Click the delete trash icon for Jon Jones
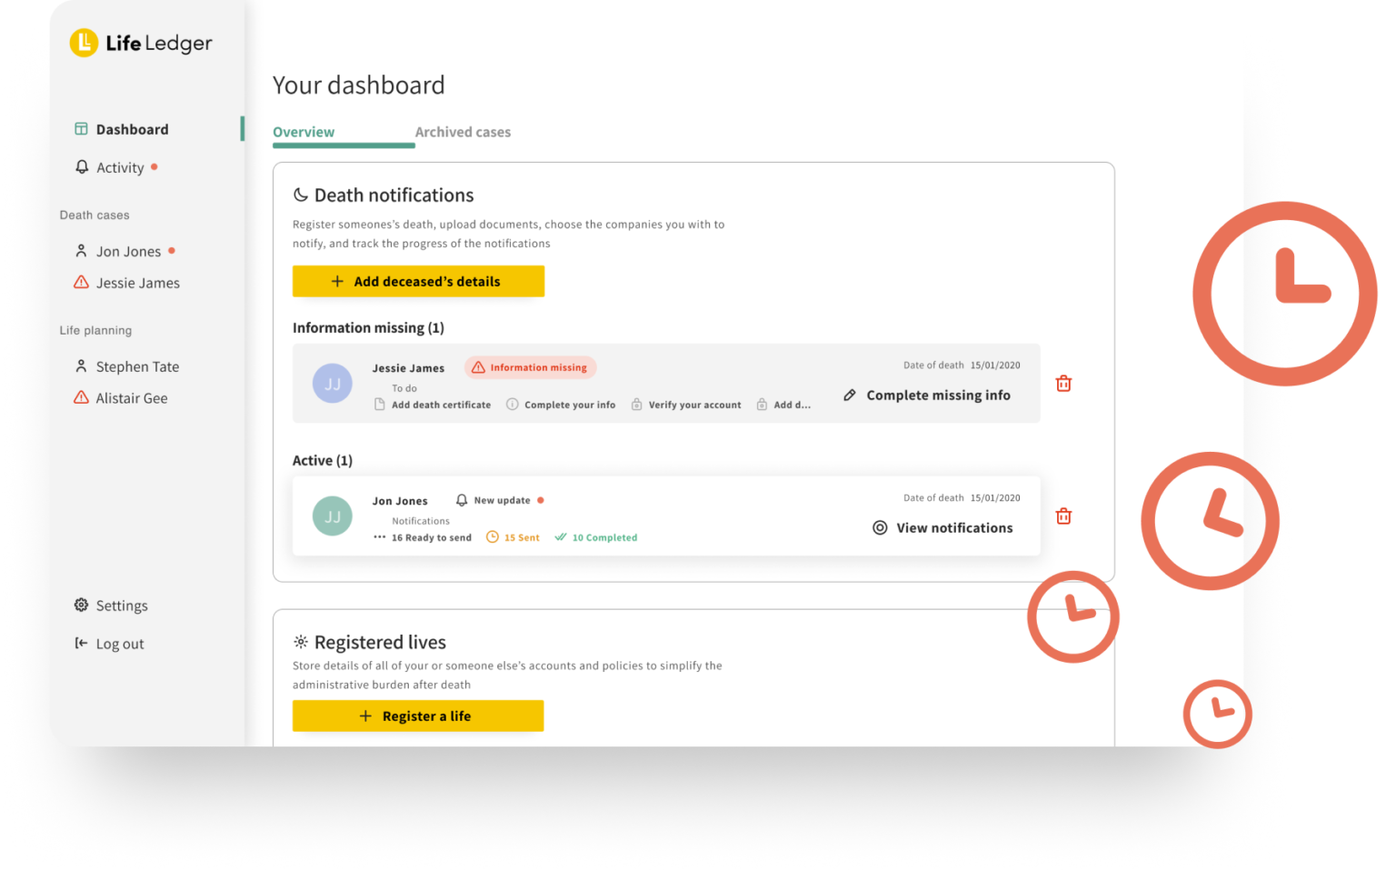This screenshot has width=1396, height=871. pos(1063,516)
